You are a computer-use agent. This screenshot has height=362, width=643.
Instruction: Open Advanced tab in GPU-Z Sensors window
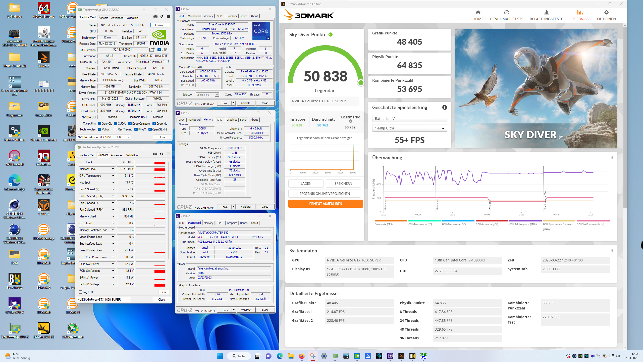coord(117,155)
